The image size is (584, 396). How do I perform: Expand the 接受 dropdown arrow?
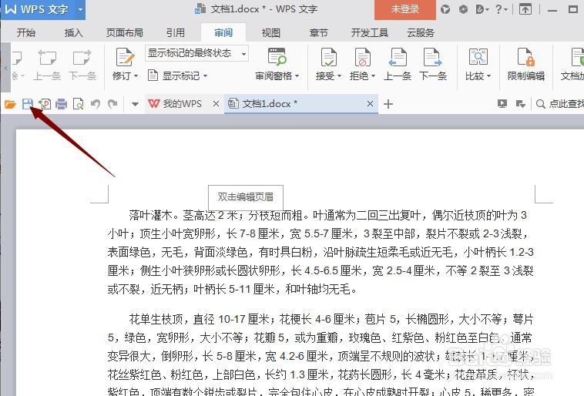(x=339, y=76)
